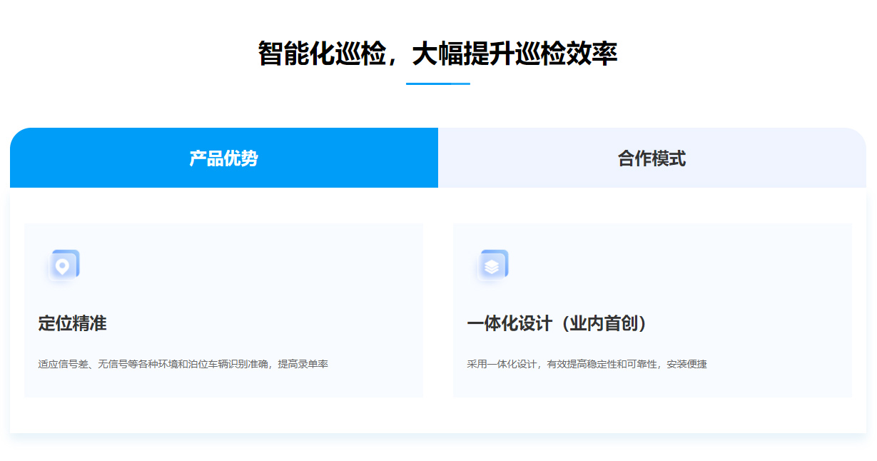Switch to the 产品优势 tab

point(223,158)
